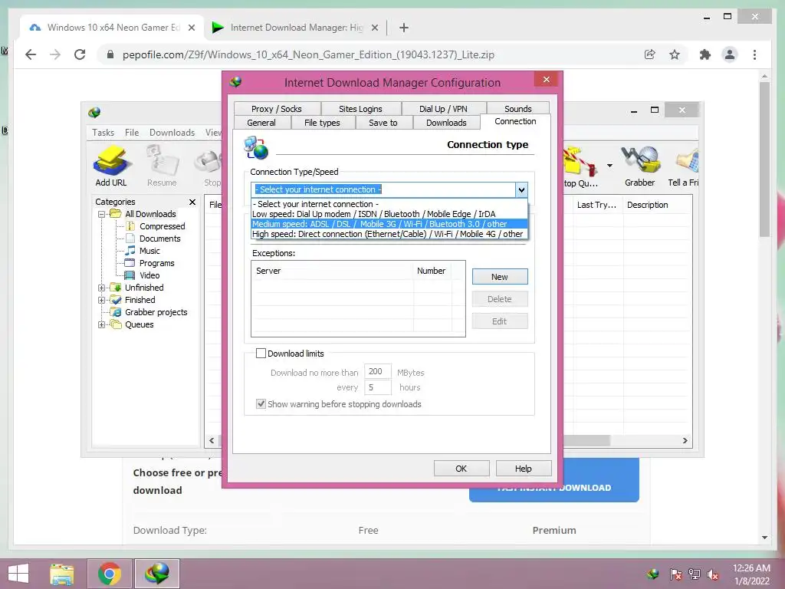Open the Downloads menu in IDM

(172, 132)
